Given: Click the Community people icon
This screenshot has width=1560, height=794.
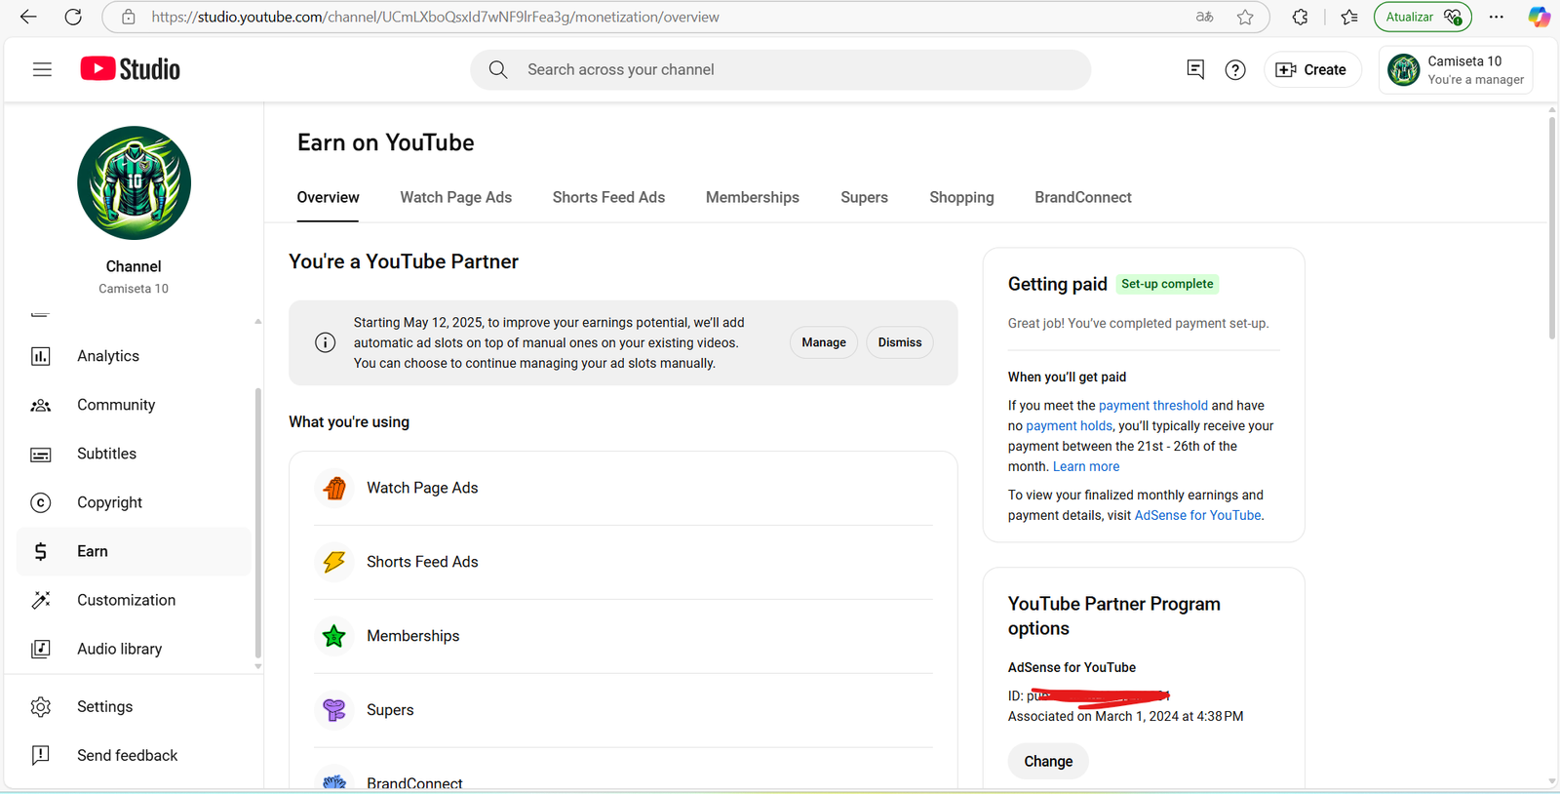Looking at the screenshot, I should pos(41,405).
